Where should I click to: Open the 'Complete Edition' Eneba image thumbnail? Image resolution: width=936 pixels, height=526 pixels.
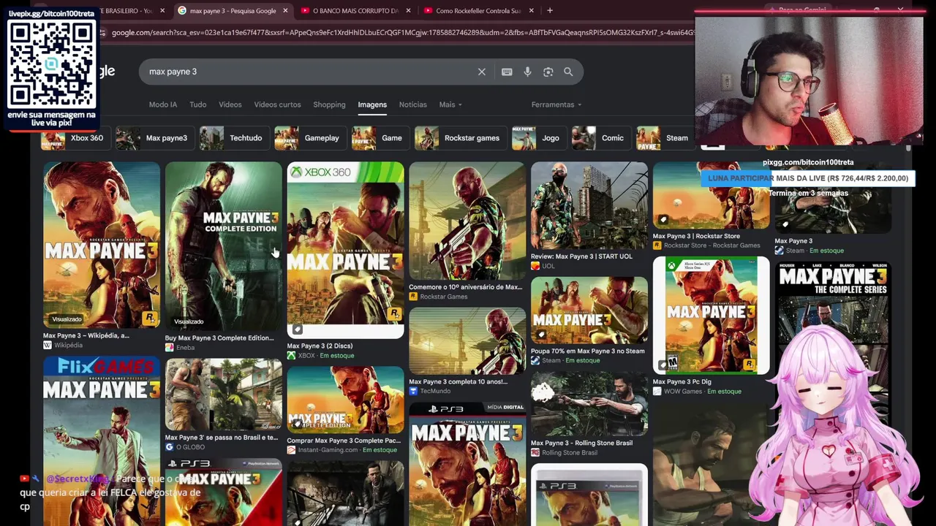coord(223,247)
